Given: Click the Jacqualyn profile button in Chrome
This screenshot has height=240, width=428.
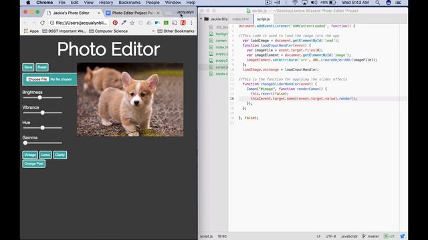Looking at the screenshot, I should pos(185,12).
